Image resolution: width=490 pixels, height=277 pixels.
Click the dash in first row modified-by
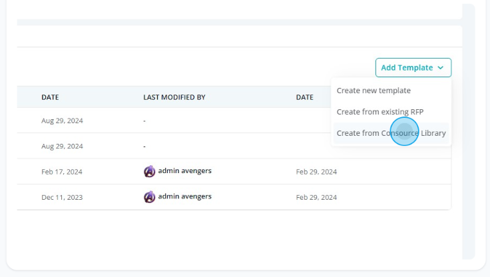pos(144,121)
